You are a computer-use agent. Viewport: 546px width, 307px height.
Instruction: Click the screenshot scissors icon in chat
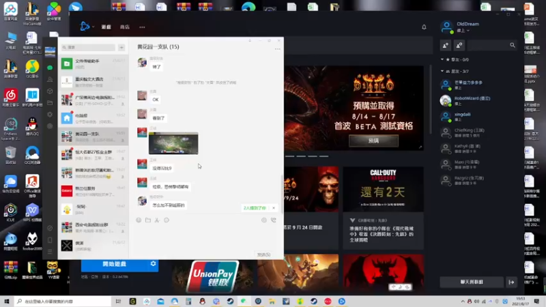pyautogui.click(x=157, y=220)
